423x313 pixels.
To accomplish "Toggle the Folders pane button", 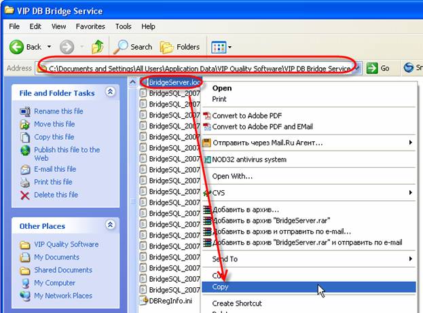I will (x=180, y=47).
